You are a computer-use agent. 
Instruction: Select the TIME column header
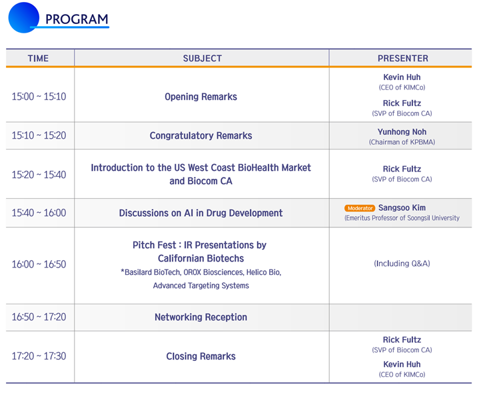(x=38, y=58)
